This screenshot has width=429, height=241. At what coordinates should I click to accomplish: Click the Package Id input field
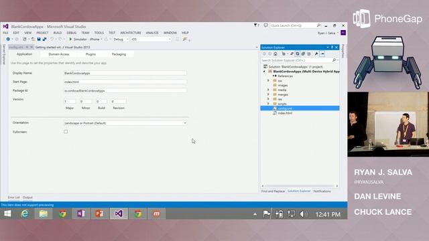coord(125,90)
